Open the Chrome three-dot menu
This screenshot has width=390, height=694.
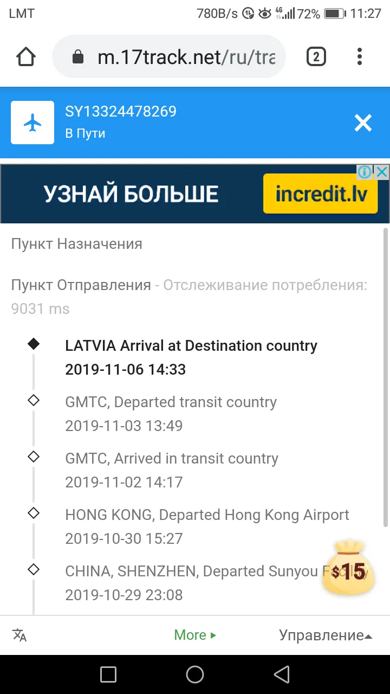tap(360, 56)
